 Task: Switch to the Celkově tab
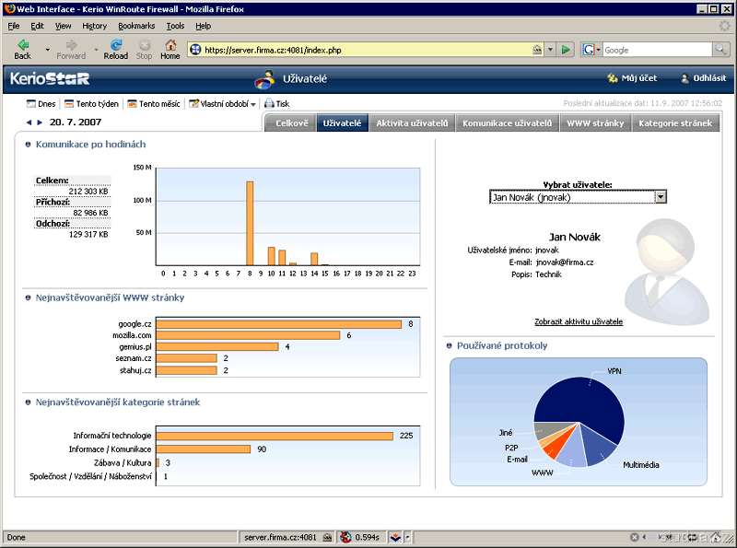click(291, 122)
